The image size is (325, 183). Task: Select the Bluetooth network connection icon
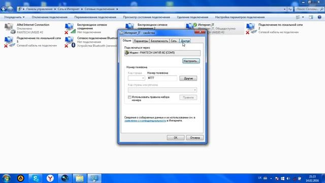point(70,42)
